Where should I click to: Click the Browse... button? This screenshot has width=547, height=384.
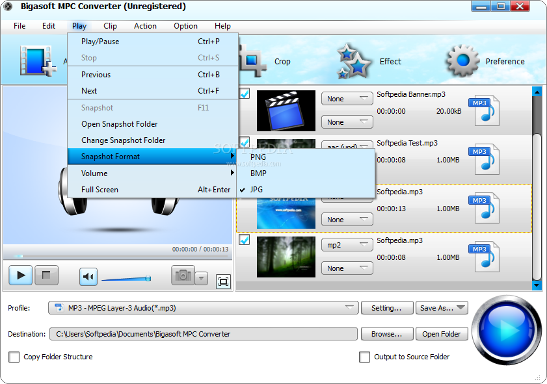coord(387,334)
